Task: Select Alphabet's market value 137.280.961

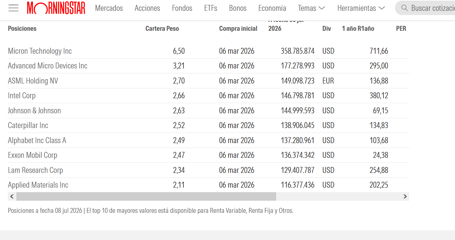Action: 297,140
